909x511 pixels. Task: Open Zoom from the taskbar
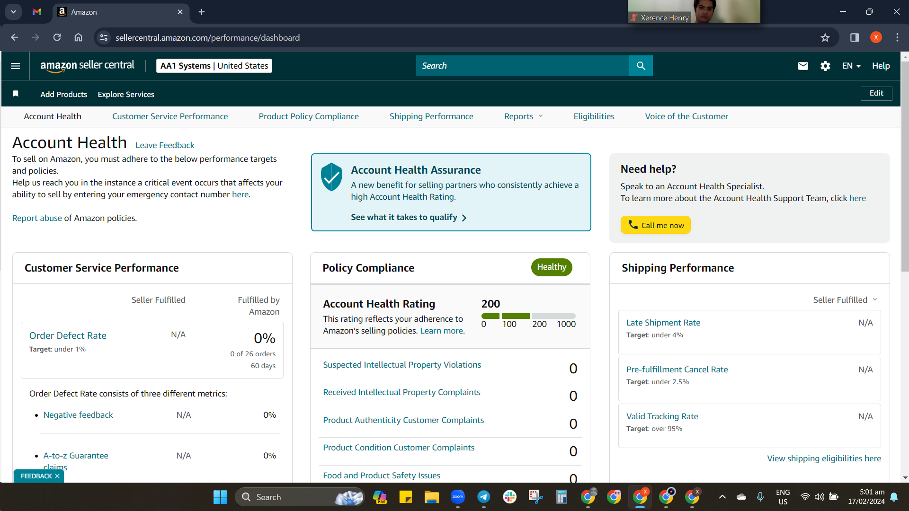[x=457, y=497]
